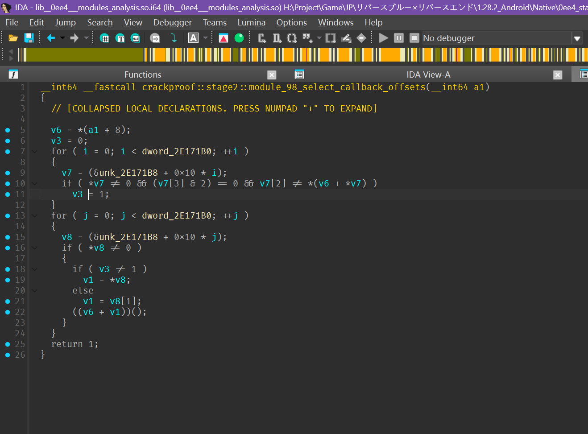Click the olive region in navigation band
588x434 pixels.
tap(84, 55)
